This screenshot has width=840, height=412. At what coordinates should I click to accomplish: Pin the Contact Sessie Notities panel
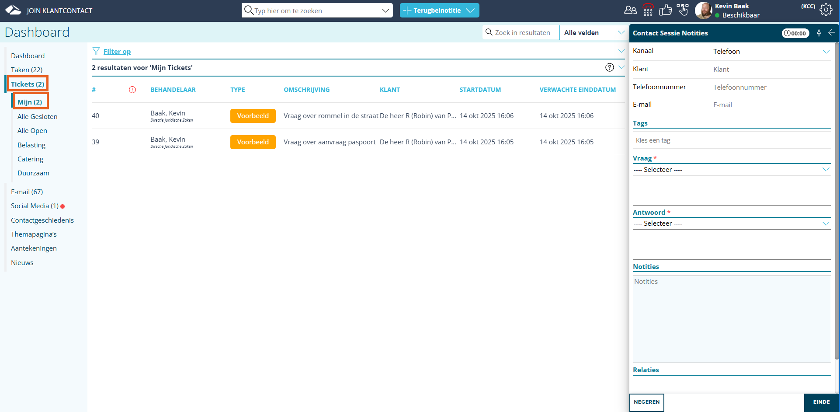(819, 33)
